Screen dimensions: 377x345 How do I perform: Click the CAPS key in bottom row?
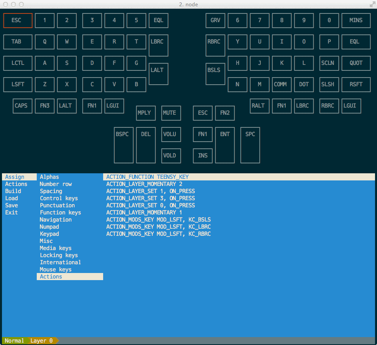click(x=23, y=106)
